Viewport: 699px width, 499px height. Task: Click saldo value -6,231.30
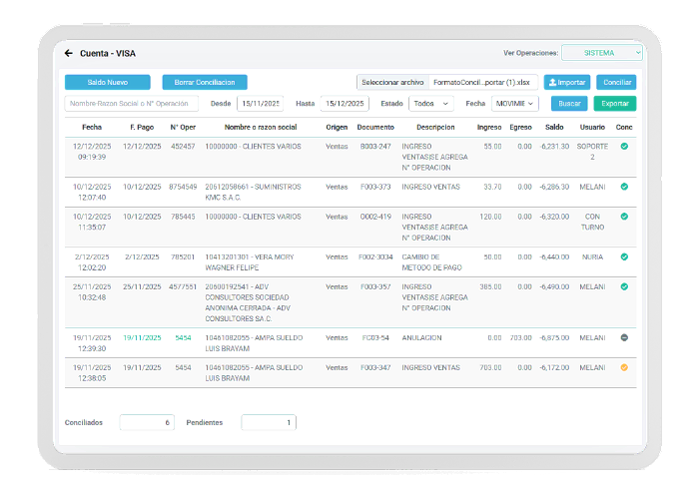554,146
